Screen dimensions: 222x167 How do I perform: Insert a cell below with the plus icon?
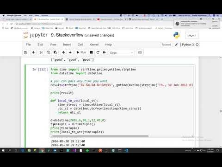pos(33,52)
